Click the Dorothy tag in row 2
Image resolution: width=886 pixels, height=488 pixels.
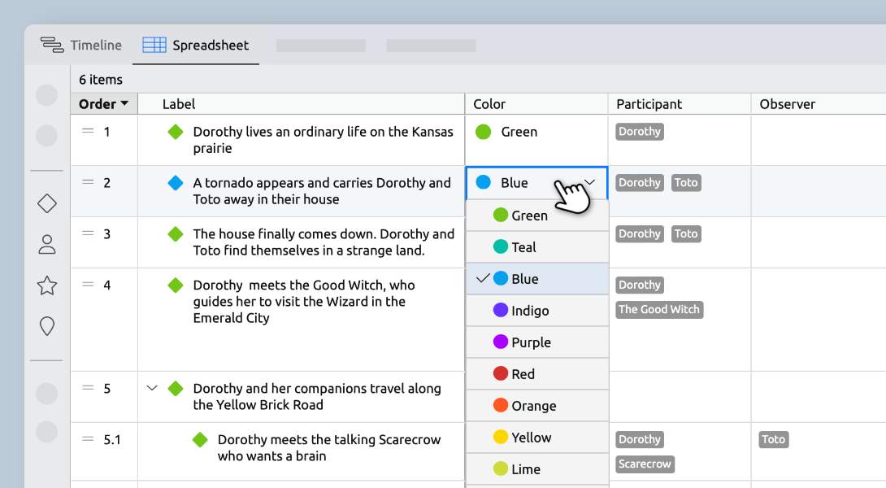point(640,183)
